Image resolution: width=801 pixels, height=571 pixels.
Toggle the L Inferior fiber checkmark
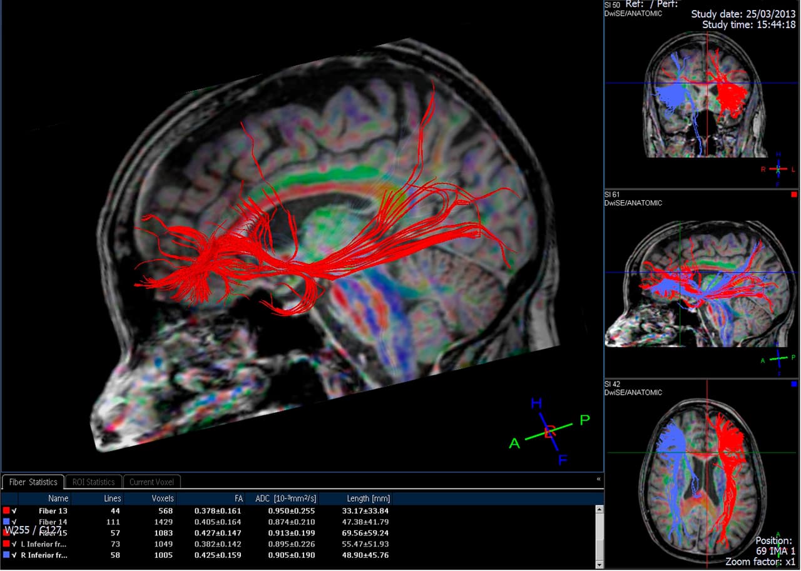(14, 544)
